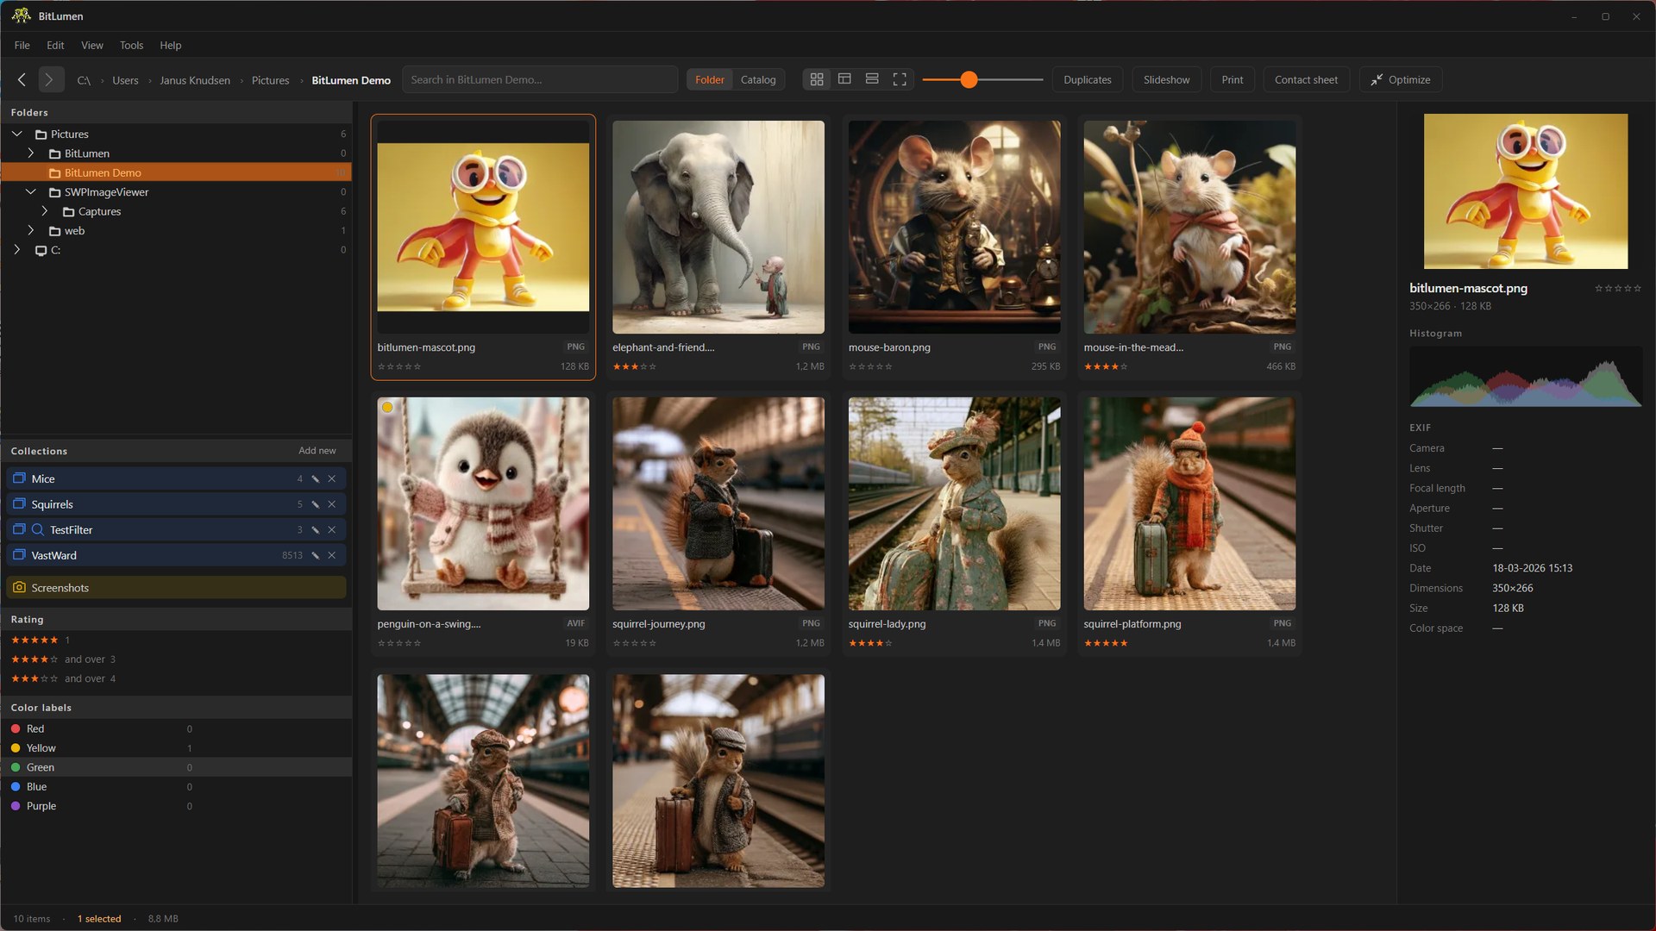Click the Optimize button
Viewport: 1656px width, 931px height.
click(1401, 79)
